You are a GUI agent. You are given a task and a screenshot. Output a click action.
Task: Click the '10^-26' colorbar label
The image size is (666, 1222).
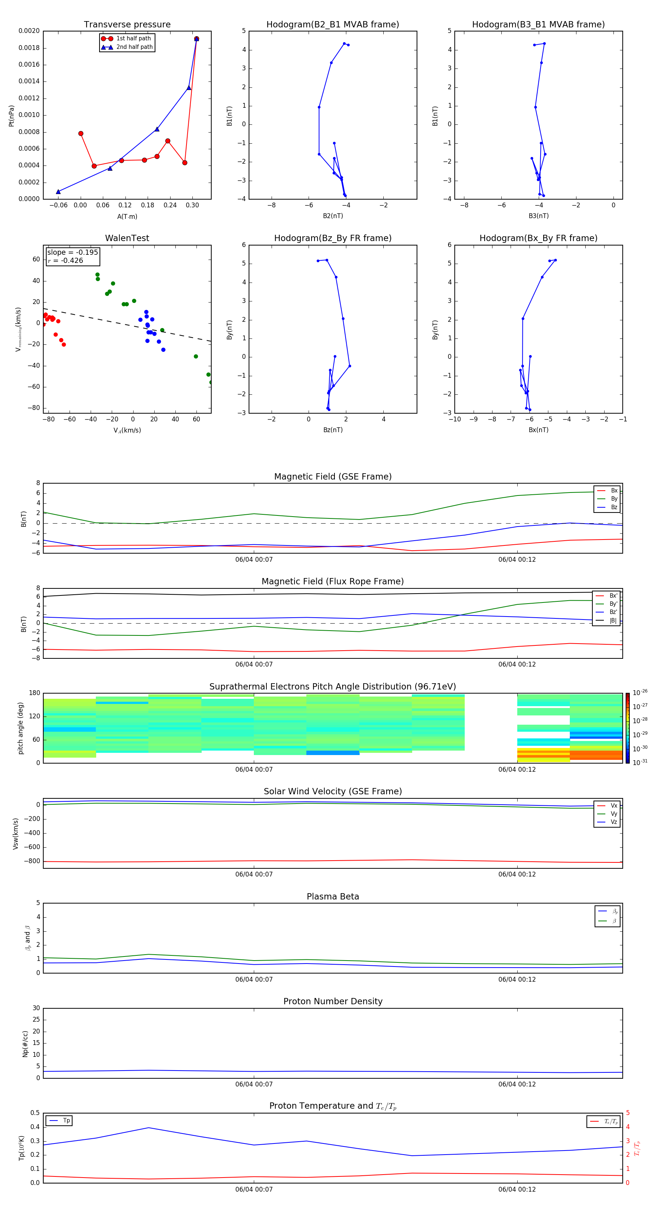pyautogui.click(x=640, y=692)
